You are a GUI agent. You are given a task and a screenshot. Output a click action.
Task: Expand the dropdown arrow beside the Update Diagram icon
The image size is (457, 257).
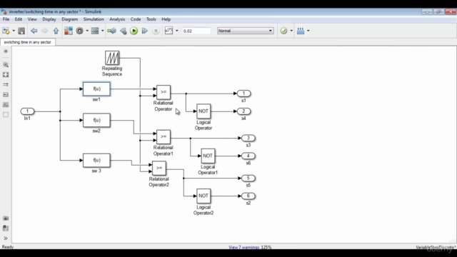102,31
